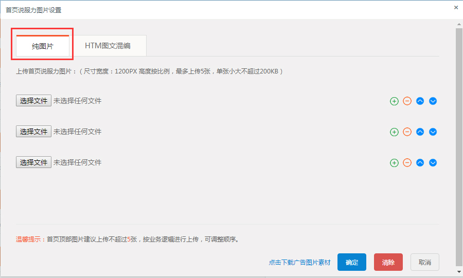Move the third file row up
The image size is (463, 278).
coord(420,163)
